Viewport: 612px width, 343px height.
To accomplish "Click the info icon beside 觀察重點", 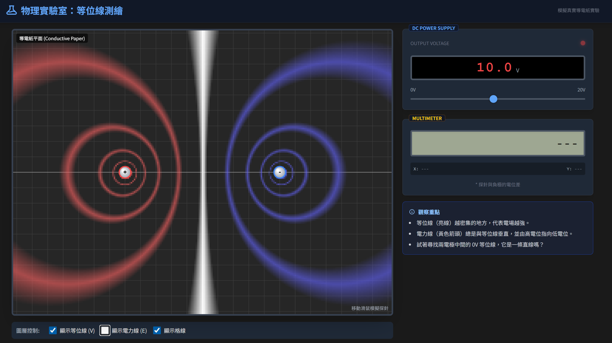I will 412,212.
